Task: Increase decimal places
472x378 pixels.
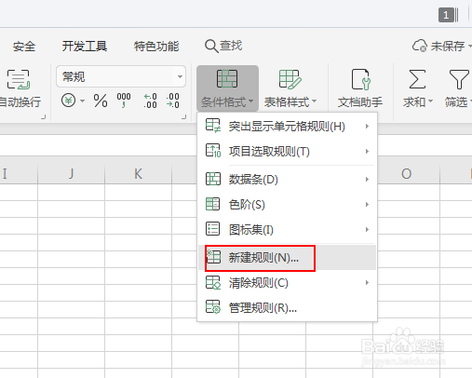Action: tap(150, 101)
